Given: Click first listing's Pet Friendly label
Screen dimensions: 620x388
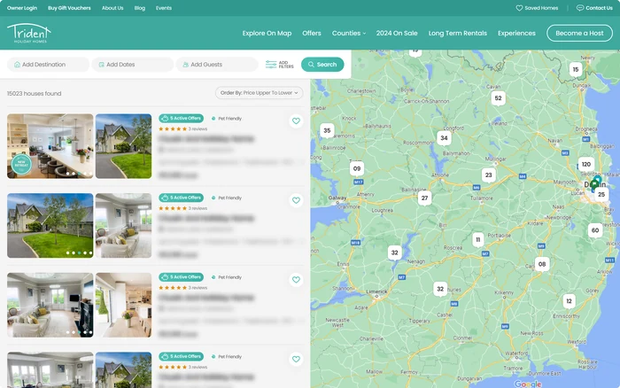Looking at the screenshot, I should (x=227, y=118).
